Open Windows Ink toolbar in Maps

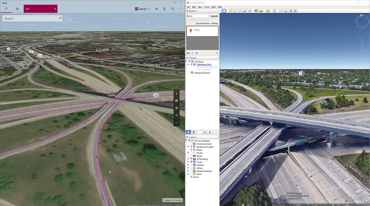point(165,9)
